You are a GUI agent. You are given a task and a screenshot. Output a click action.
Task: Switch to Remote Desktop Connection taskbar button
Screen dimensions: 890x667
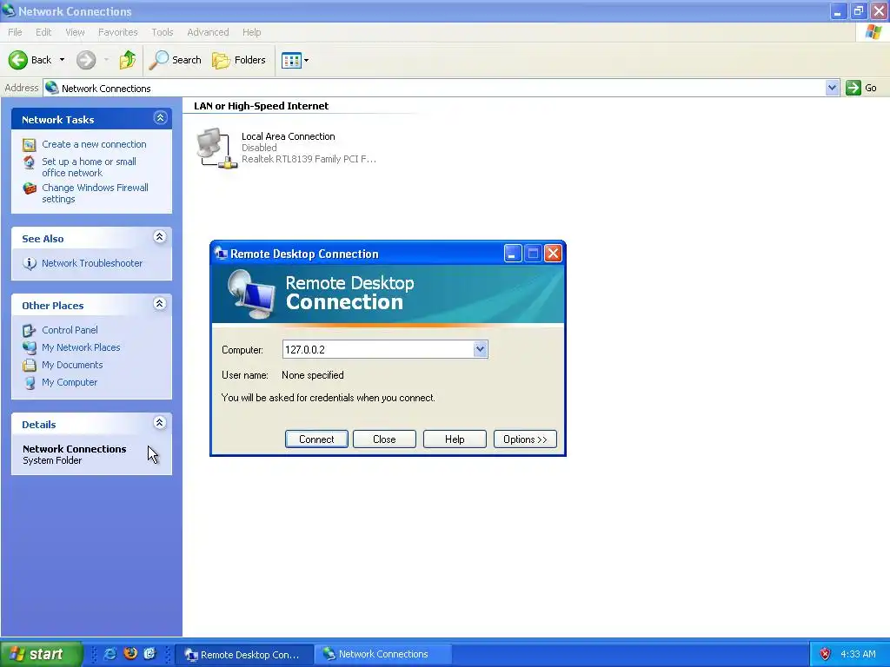point(243,655)
